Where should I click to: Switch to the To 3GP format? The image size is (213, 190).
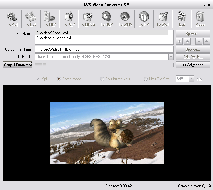pyautogui.click(x=69, y=19)
